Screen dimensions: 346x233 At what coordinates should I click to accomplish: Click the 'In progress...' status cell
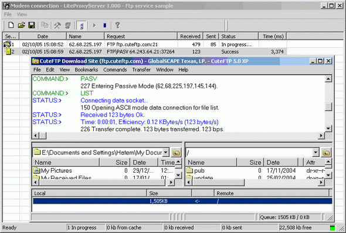[236, 44]
